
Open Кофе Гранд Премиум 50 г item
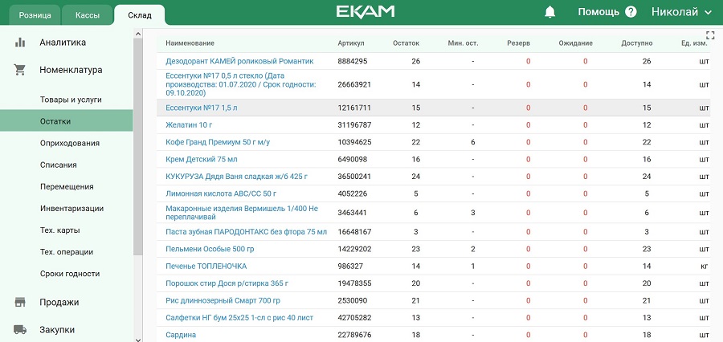point(218,142)
